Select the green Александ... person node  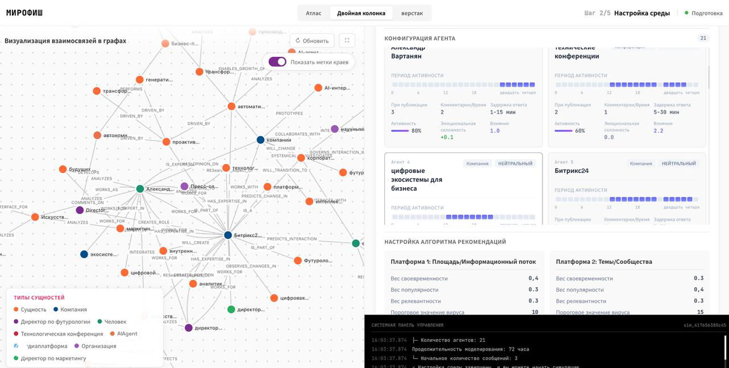(140, 189)
